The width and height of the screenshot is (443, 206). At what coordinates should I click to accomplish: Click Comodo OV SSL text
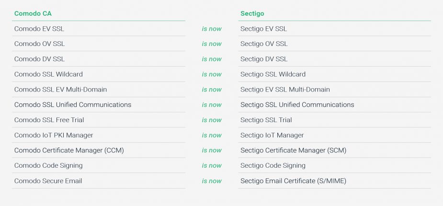(x=39, y=44)
